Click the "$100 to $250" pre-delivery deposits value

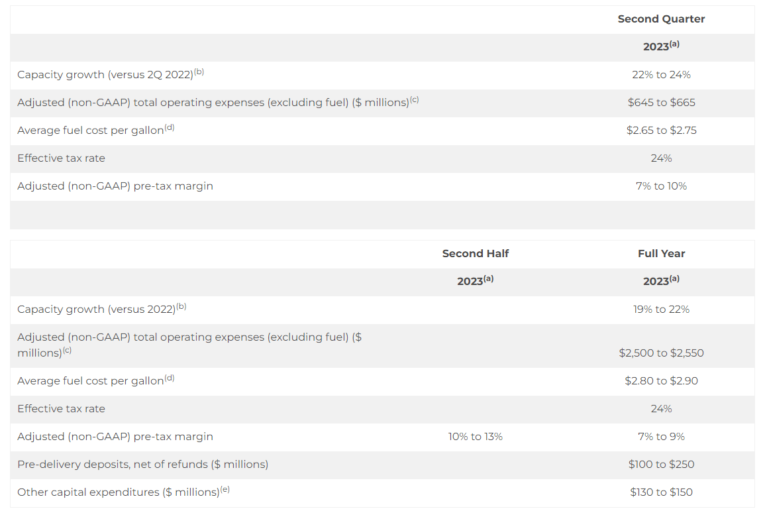pos(661,465)
